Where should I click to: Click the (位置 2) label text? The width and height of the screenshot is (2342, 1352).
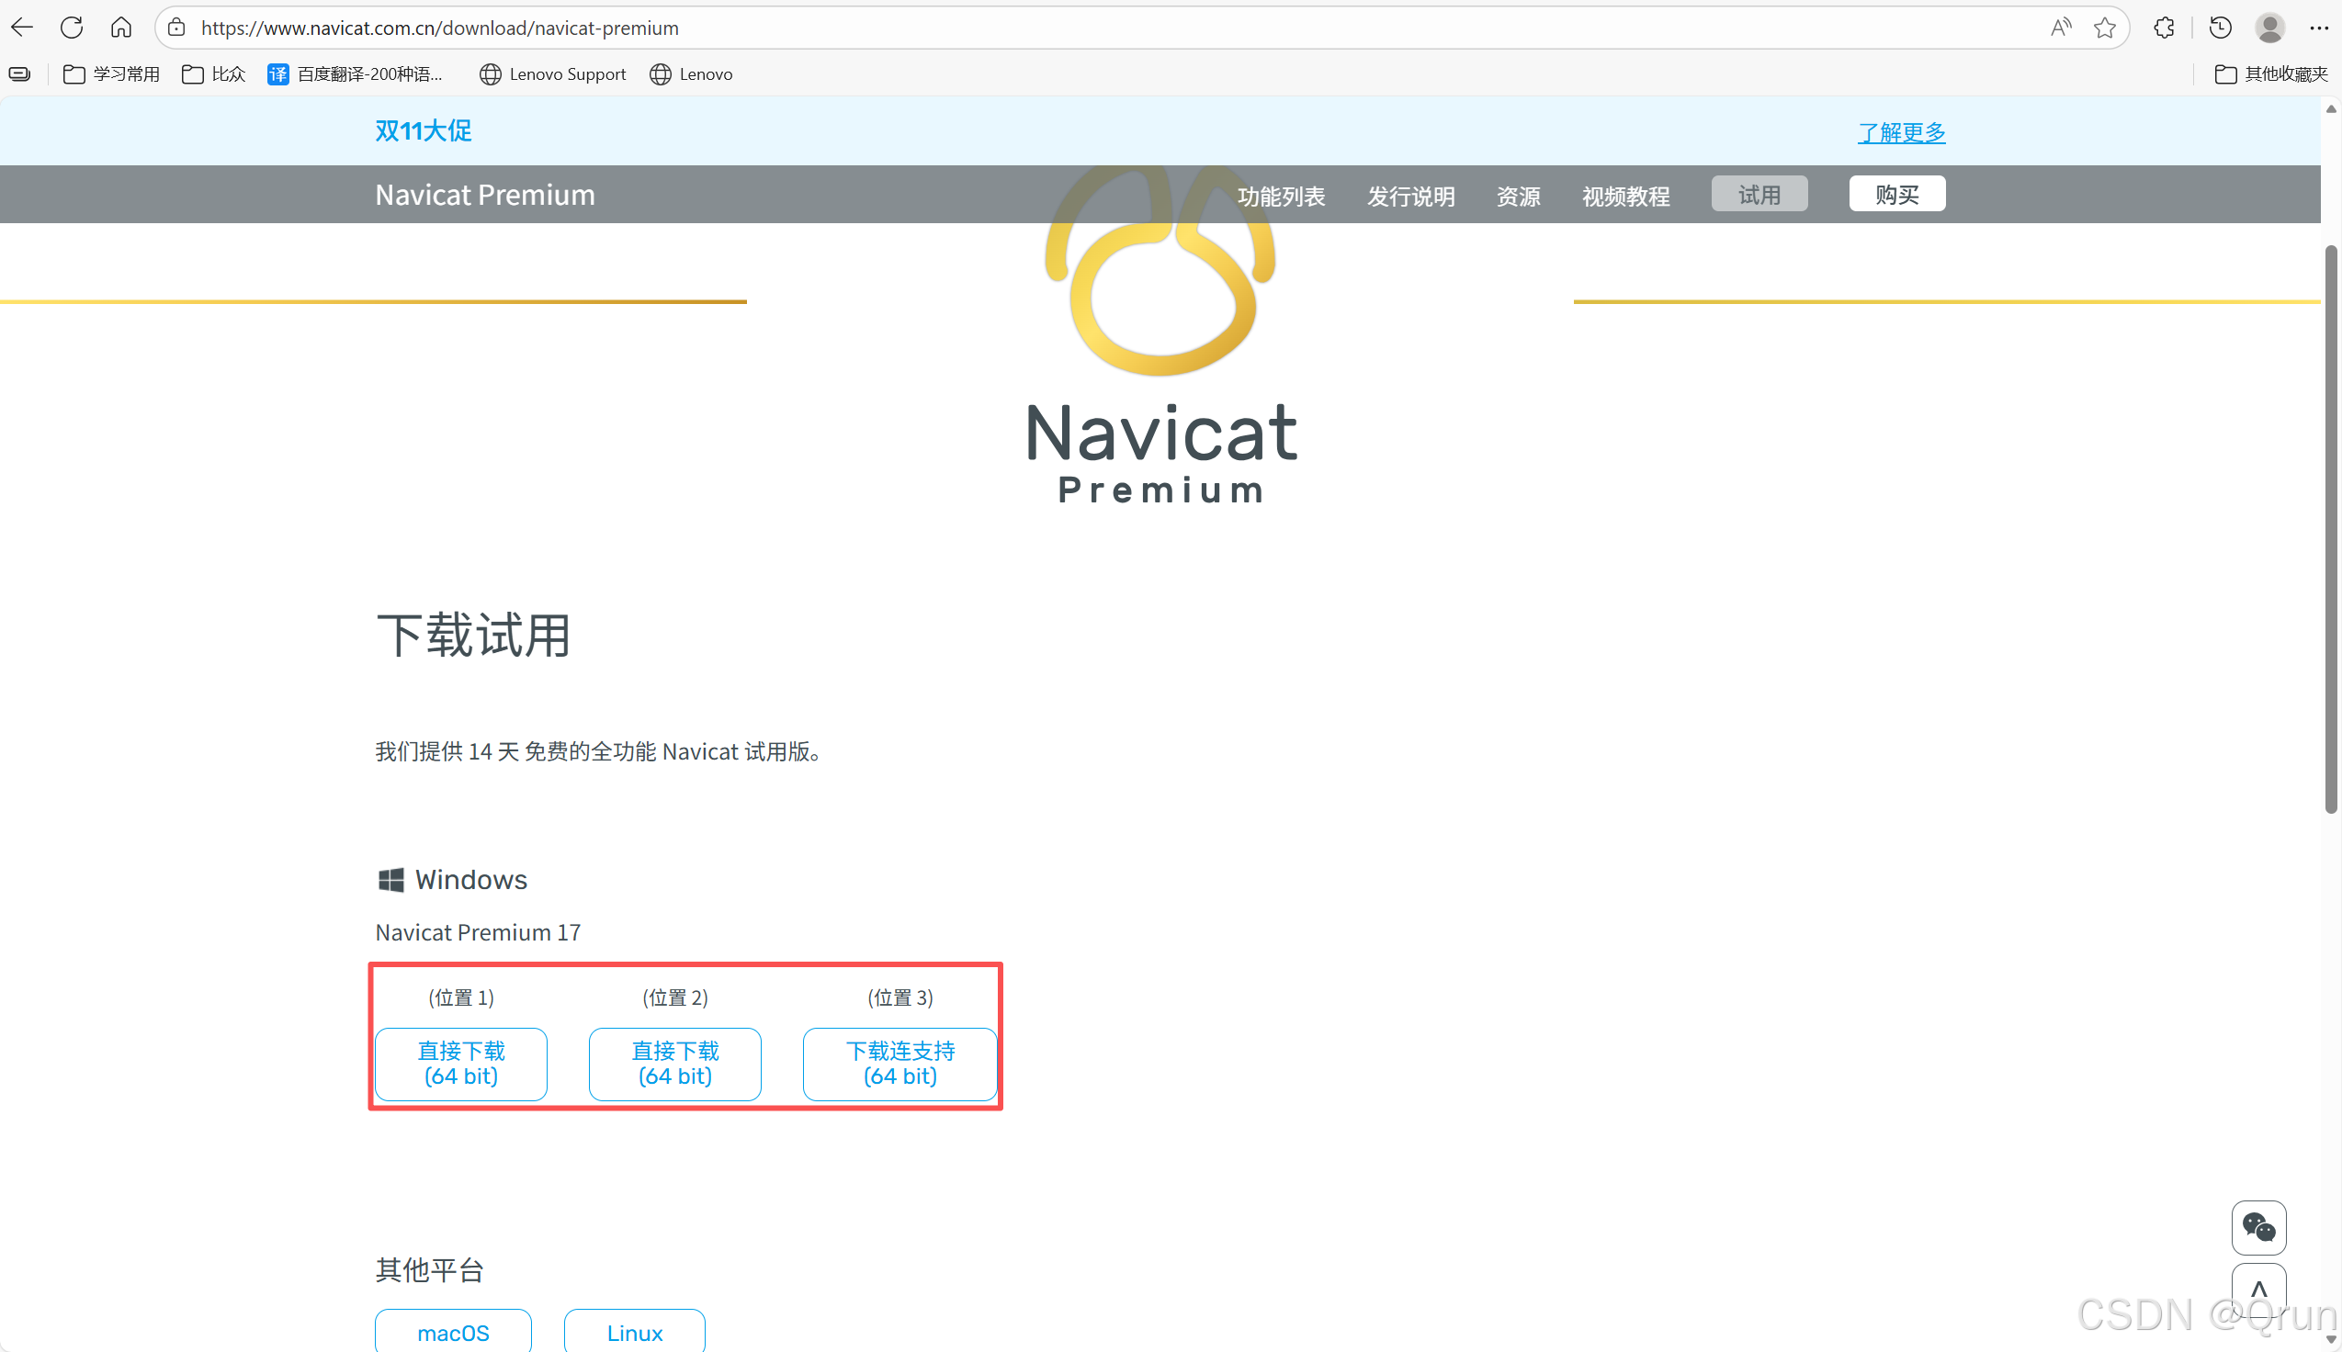tap(675, 997)
